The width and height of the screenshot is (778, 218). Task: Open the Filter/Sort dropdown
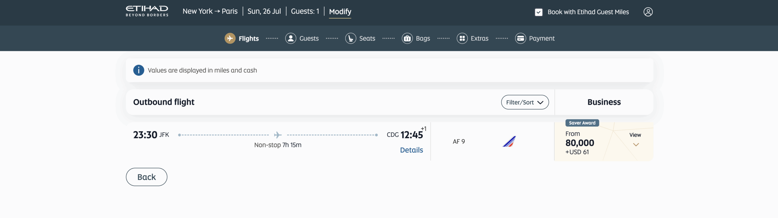pyautogui.click(x=525, y=102)
